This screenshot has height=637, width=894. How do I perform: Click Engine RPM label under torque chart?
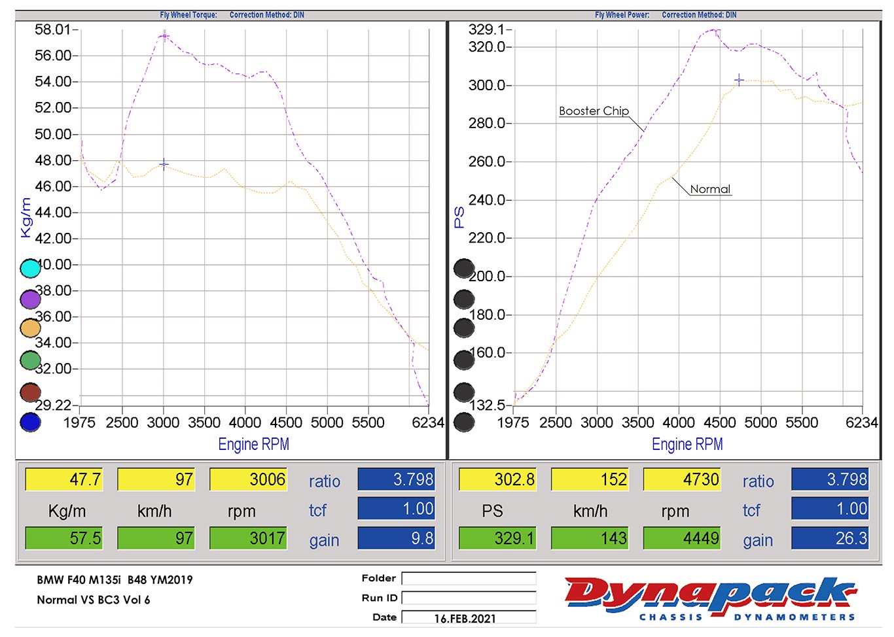pos(253,445)
